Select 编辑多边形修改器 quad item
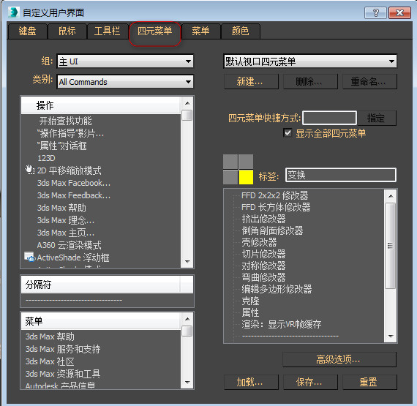 pyautogui.click(x=277, y=289)
